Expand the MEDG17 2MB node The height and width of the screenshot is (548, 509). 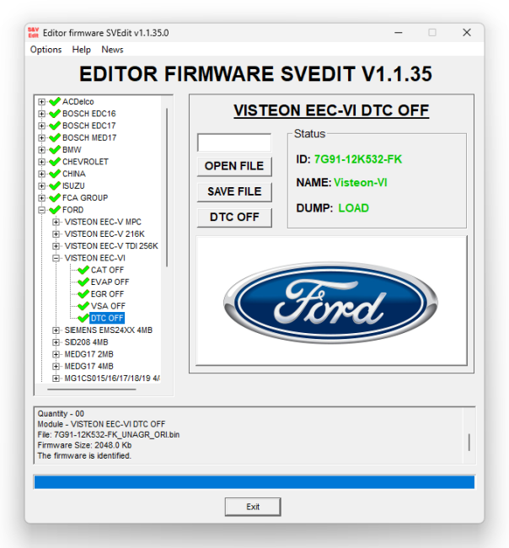[56, 354]
